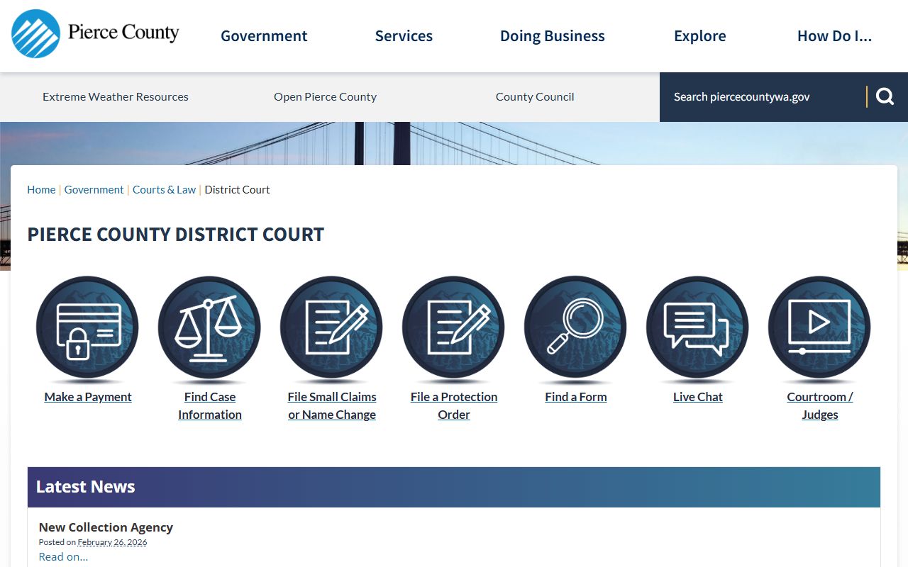Click the Courts & Law breadcrumb
This screenshot has width=908, height=567.
[165, 189]
